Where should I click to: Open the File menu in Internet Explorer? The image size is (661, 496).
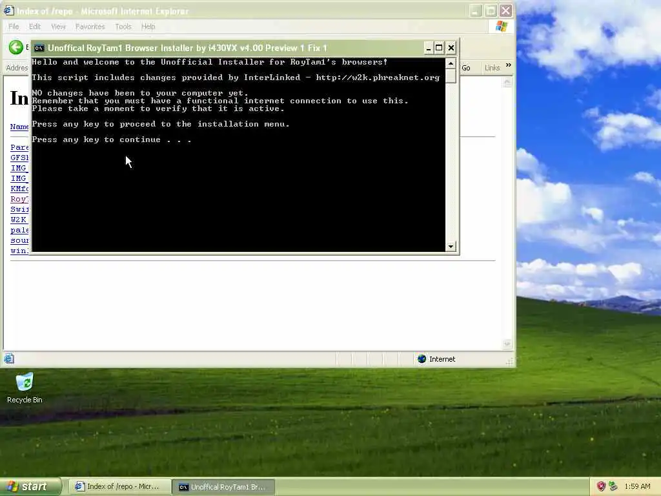pyautogui.click(x=14, y=26)
